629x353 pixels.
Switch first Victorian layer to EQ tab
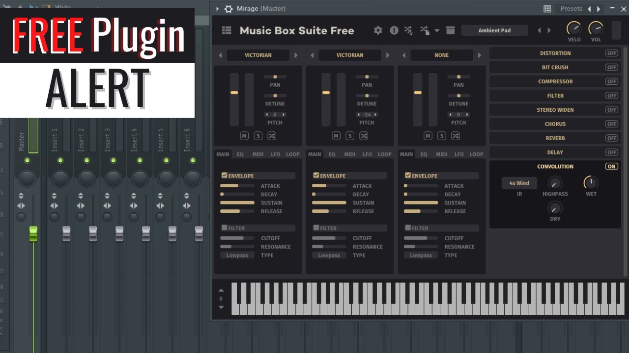[240, 154]
